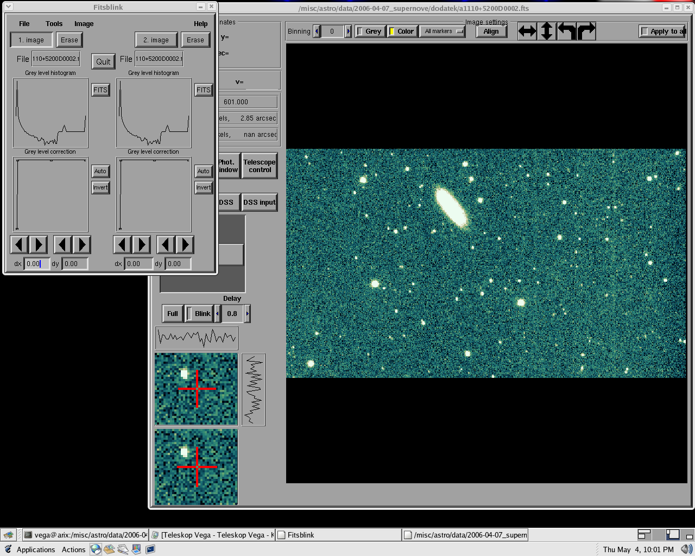Image resolution: width=695 pixels, height=556 pixels.
Task: Open FITS header for first image
Action: coord(100,90)
